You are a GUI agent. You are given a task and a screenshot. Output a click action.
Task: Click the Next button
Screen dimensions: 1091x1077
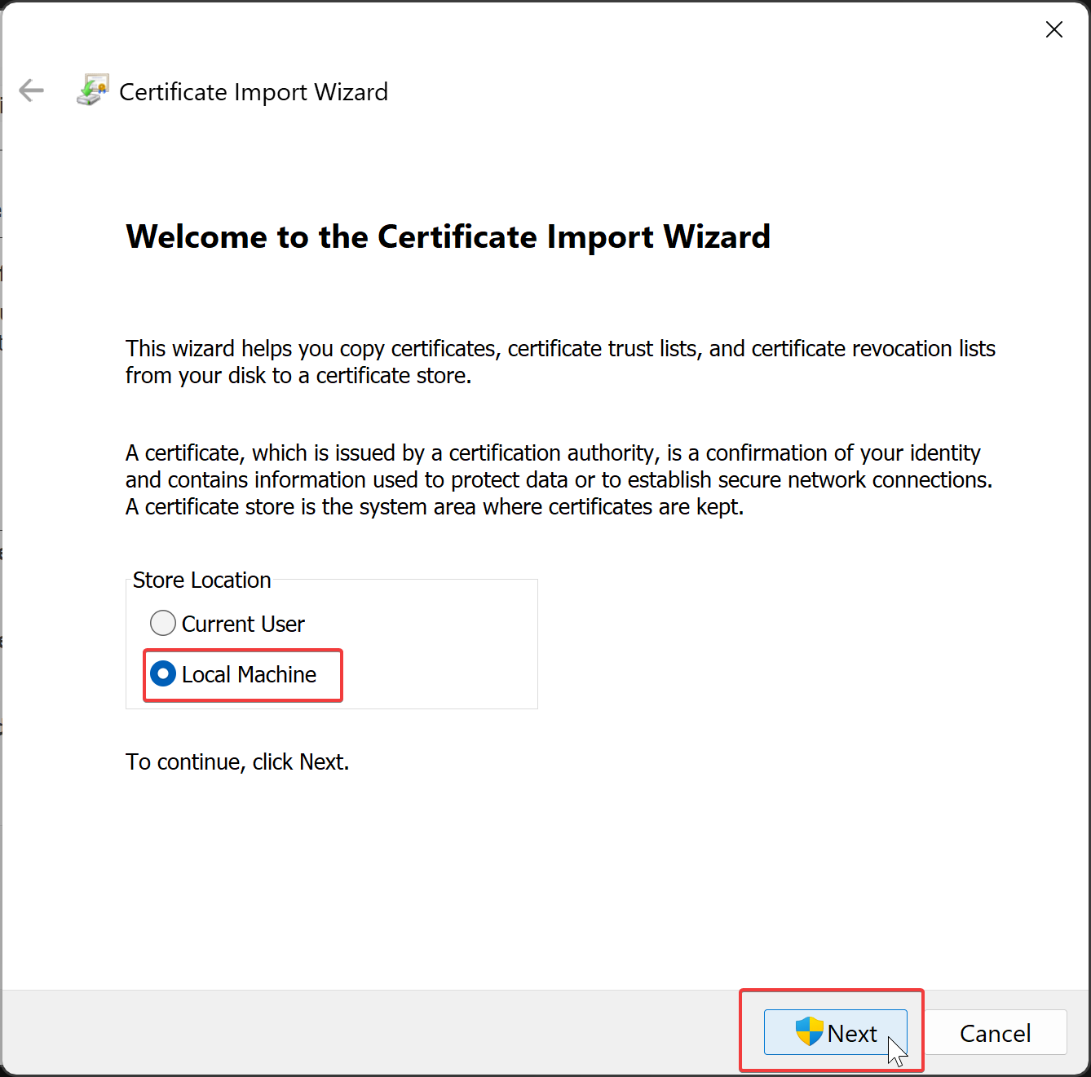835,1032
